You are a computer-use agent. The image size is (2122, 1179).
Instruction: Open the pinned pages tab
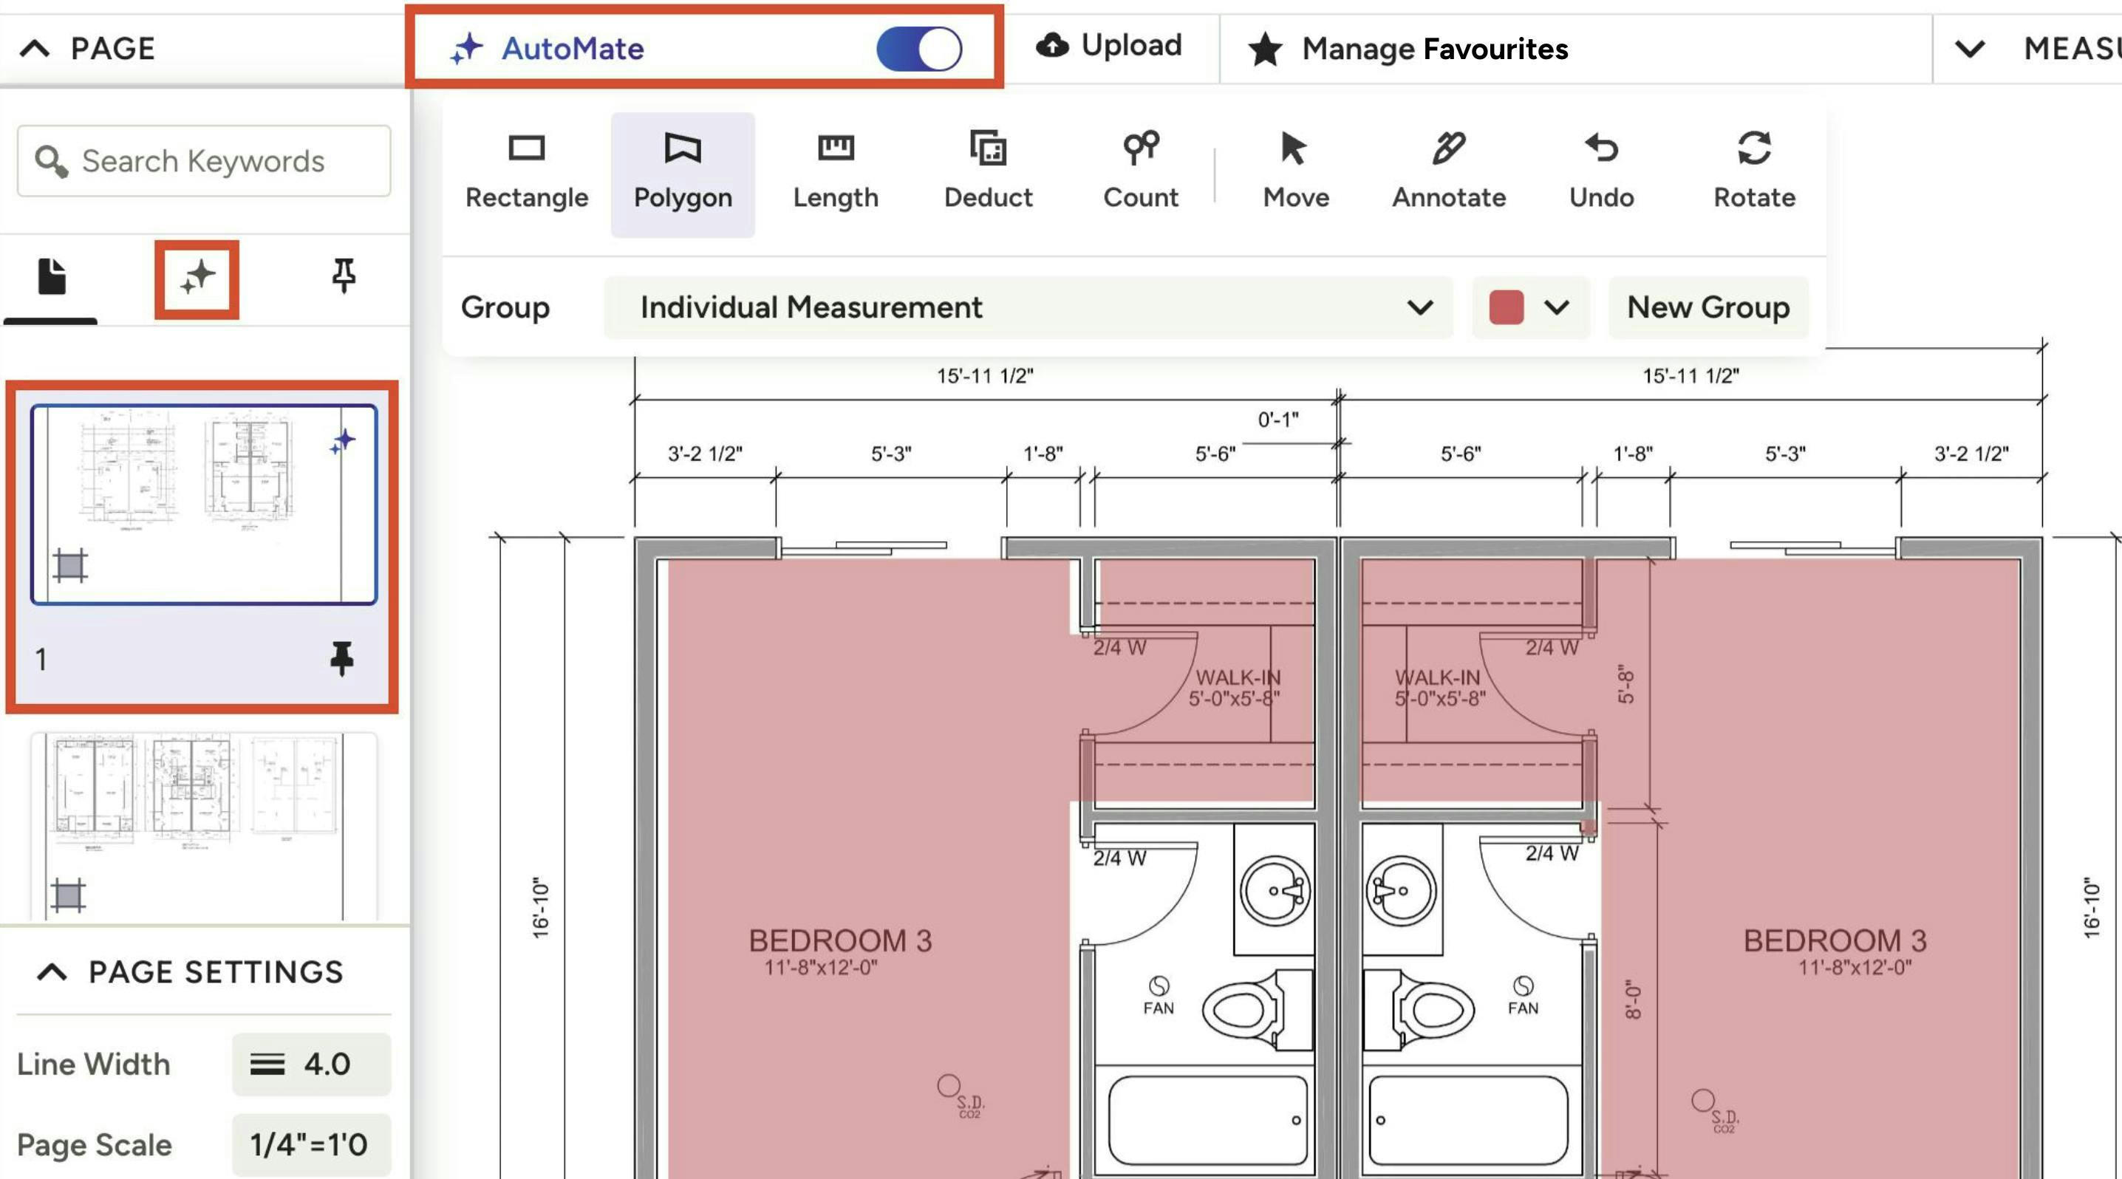344,276
